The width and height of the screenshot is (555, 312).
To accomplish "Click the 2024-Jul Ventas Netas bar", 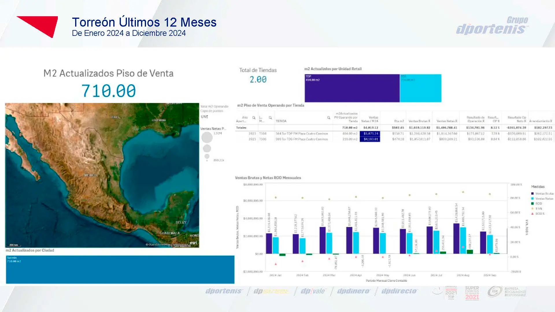I will click(x=436, y=242).
